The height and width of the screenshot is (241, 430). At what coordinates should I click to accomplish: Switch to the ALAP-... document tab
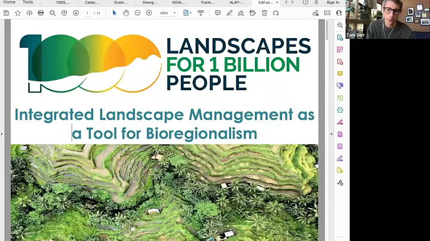pos(236,2)
